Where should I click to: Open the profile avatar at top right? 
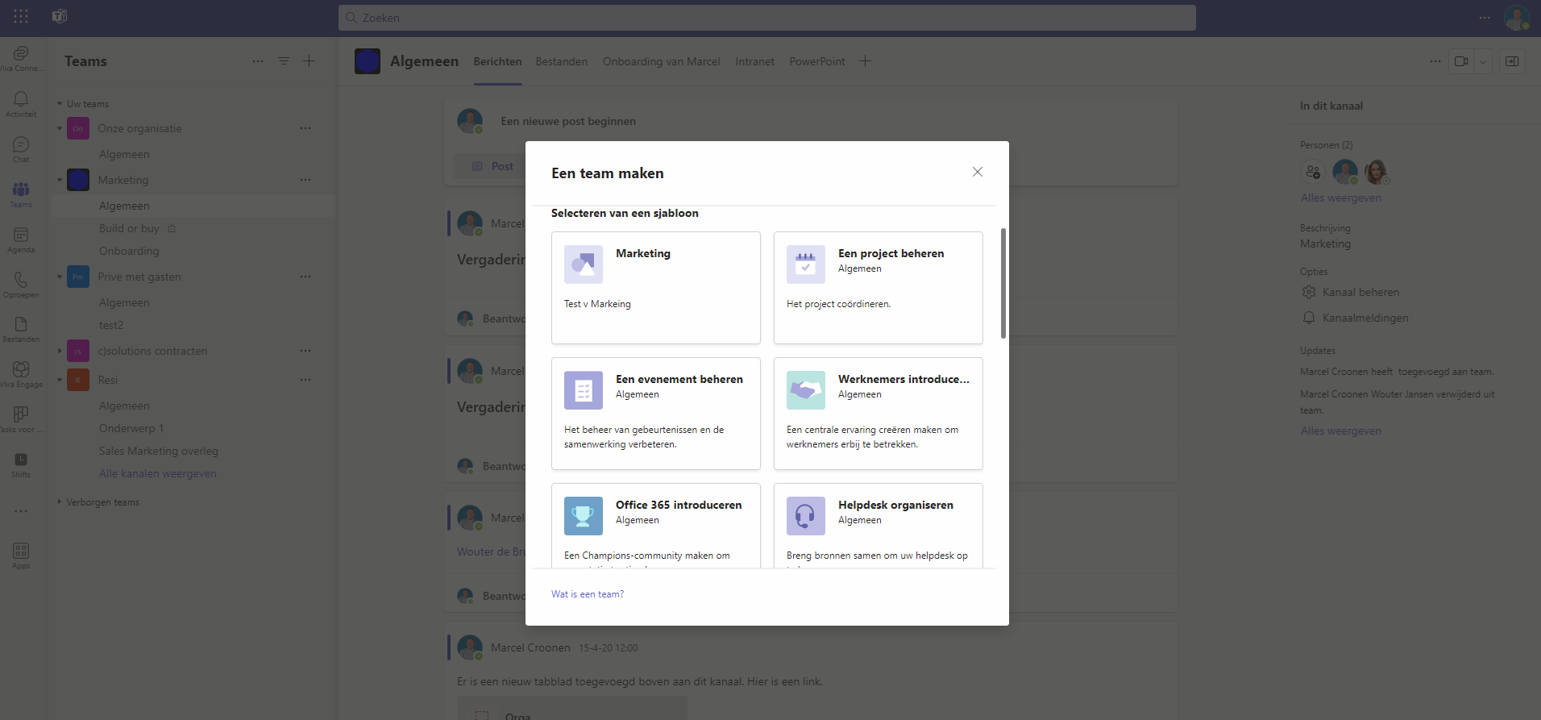[1517, 18]
